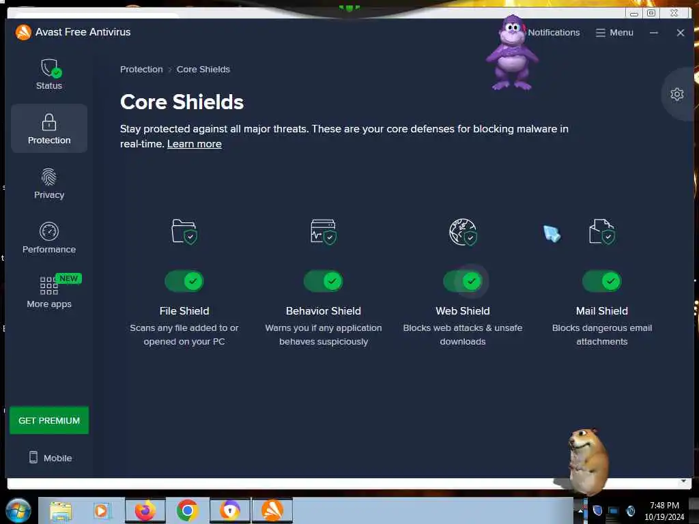Switch to Avast Antivirus taskbar icon
The height and width of the screenshot is (524, 699).
pos(272,510)
